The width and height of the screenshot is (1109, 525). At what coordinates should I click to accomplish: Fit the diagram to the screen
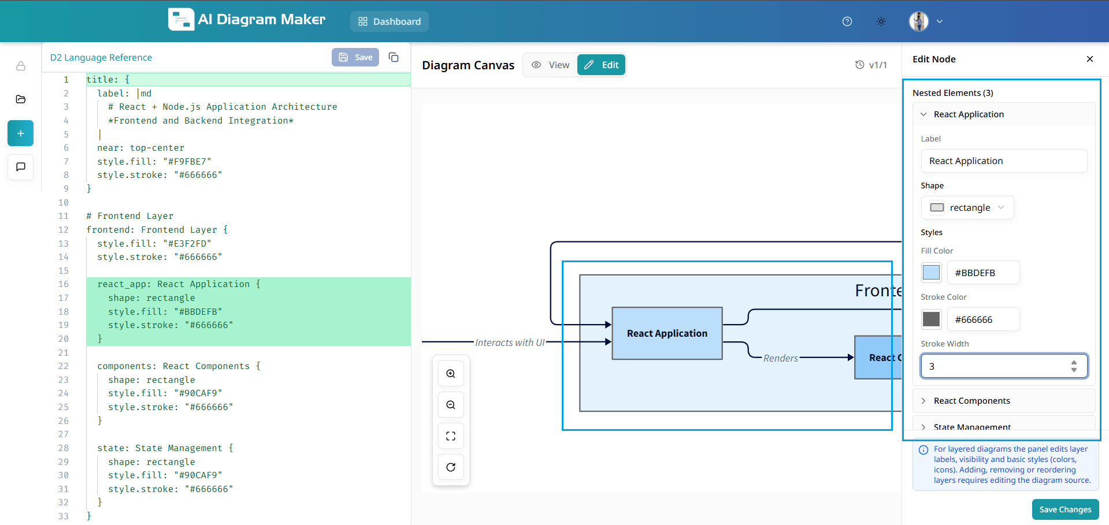tap(451, 435)
